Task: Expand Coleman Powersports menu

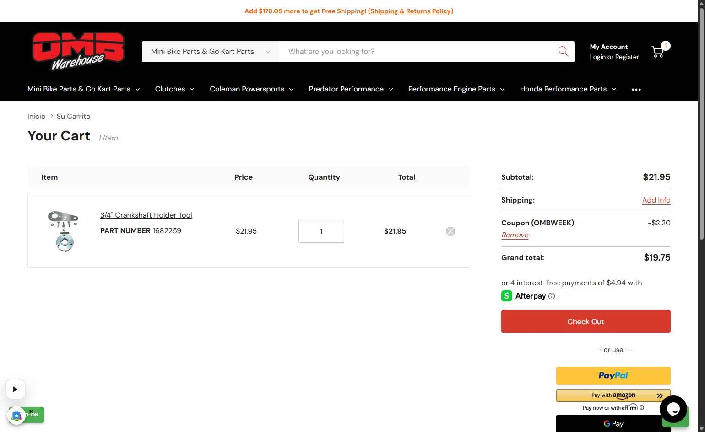Action: [x=252, y=89]
